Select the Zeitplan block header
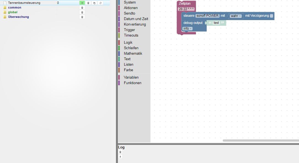Viewport: 299px width, 163px height. (185, 3)
